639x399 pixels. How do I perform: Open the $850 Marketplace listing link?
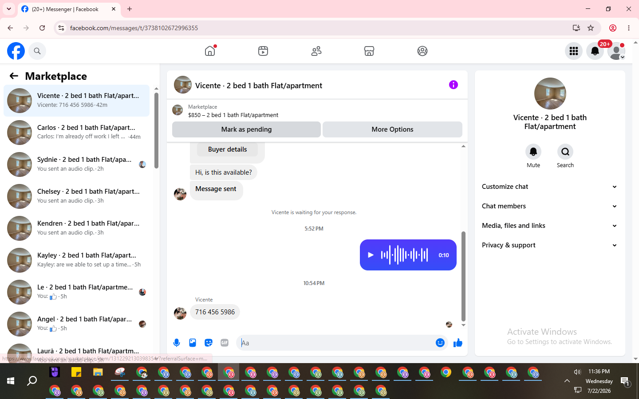pos(233,115)
